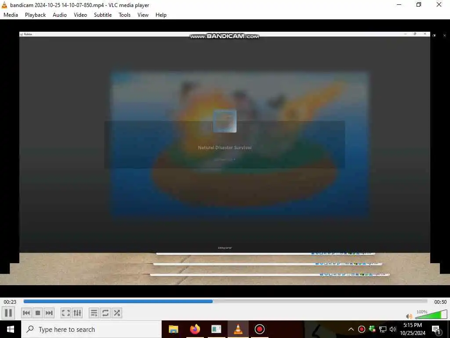Open the third pinned taskbar app
Screen dimensions: 450x338
point(216,329)
